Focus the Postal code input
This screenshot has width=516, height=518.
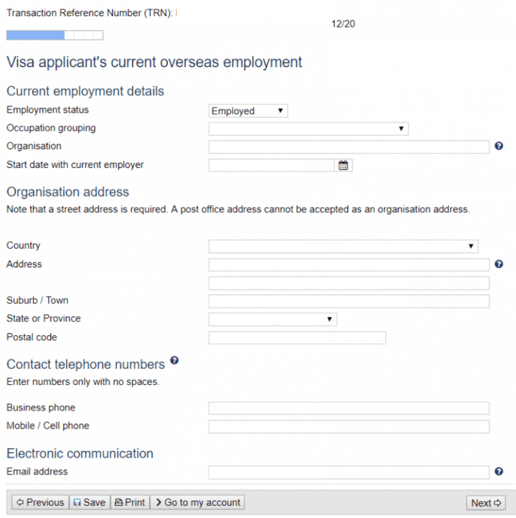coord(297,338)
